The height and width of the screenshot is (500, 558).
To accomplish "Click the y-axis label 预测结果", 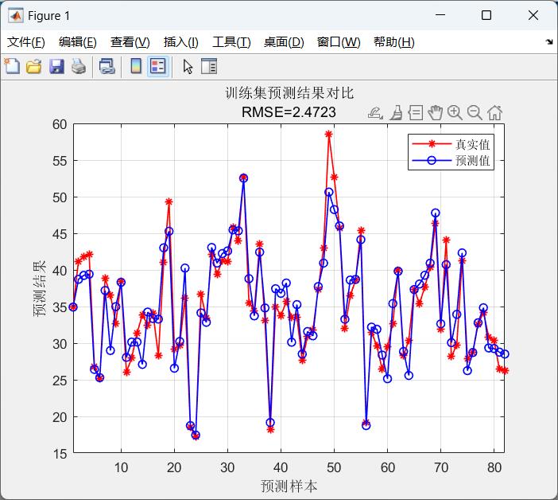I will (x=39, y=288).
